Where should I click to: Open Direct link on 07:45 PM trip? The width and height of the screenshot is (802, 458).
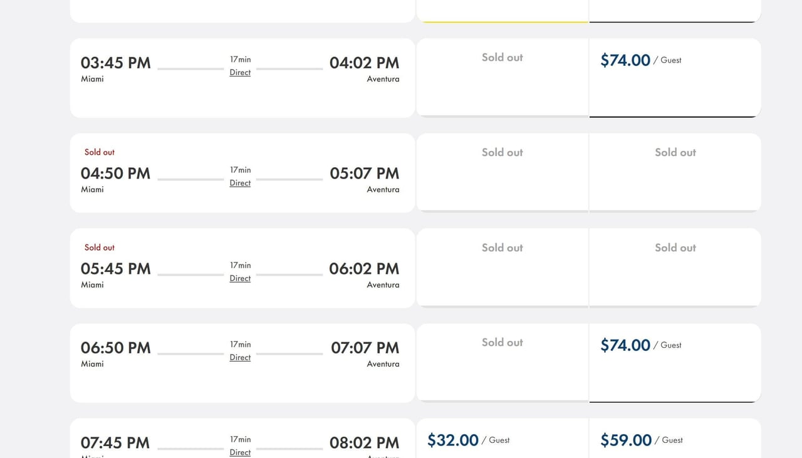pyautogui.click(x=240, y=452)
